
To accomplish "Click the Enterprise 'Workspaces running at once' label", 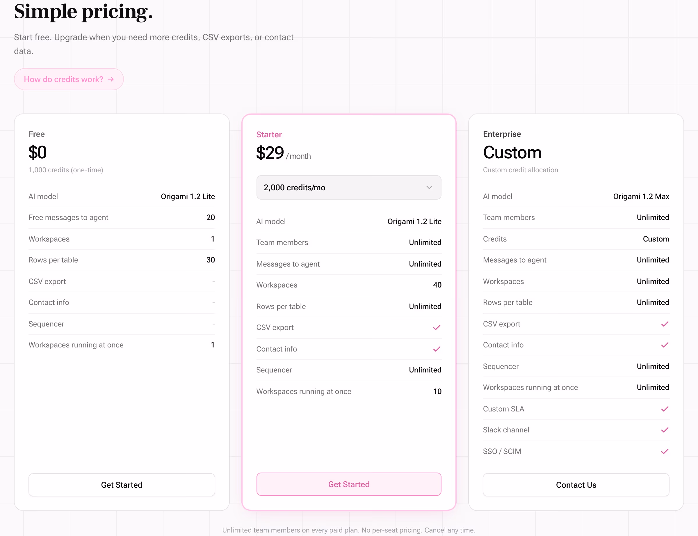I will click(x=530, y=387).
